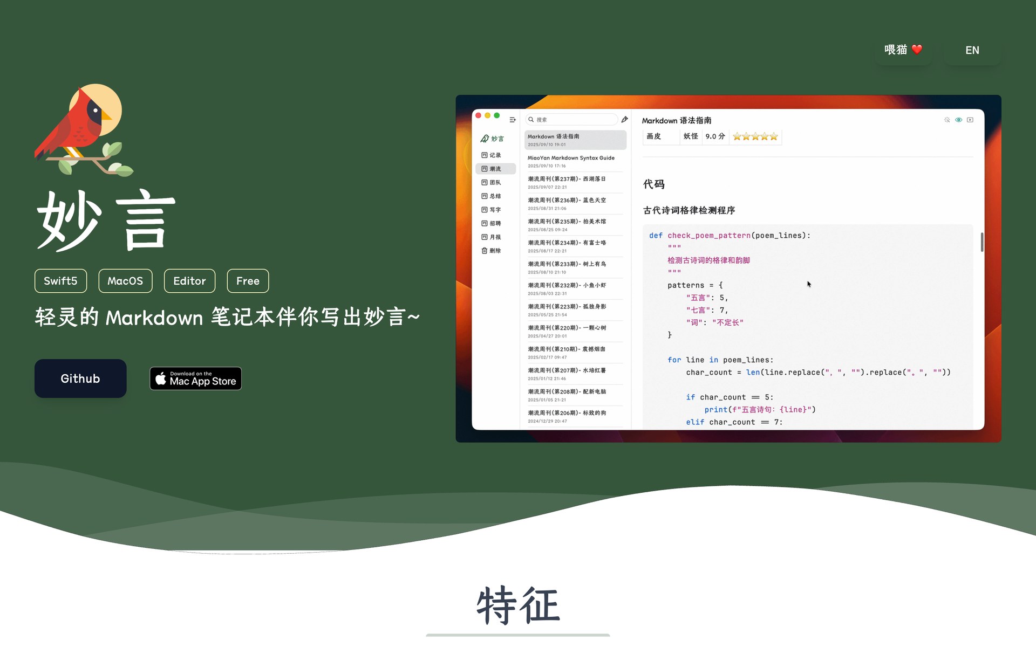Click the 特征 section heading

[518, 605]
